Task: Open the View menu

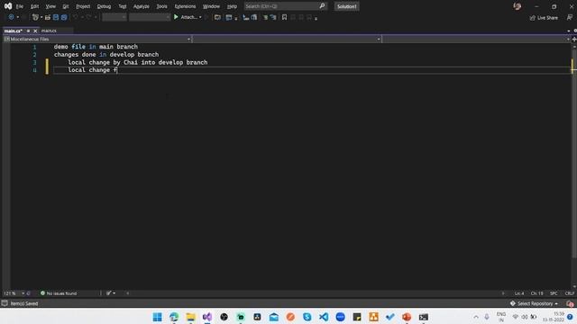Action: [50, 6]
